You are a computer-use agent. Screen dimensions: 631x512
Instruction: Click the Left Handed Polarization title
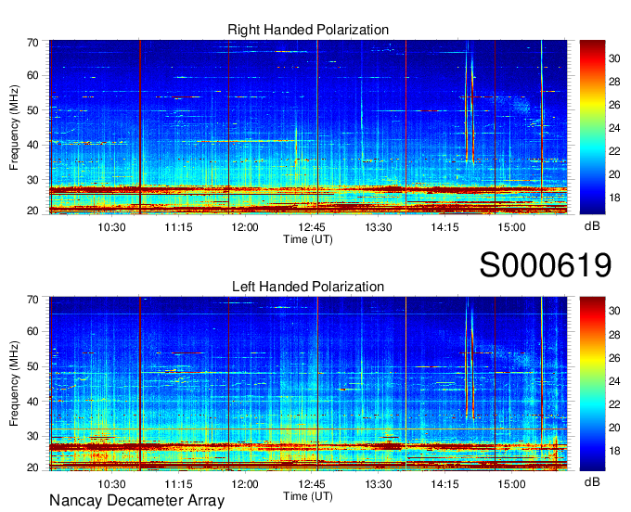308,287
